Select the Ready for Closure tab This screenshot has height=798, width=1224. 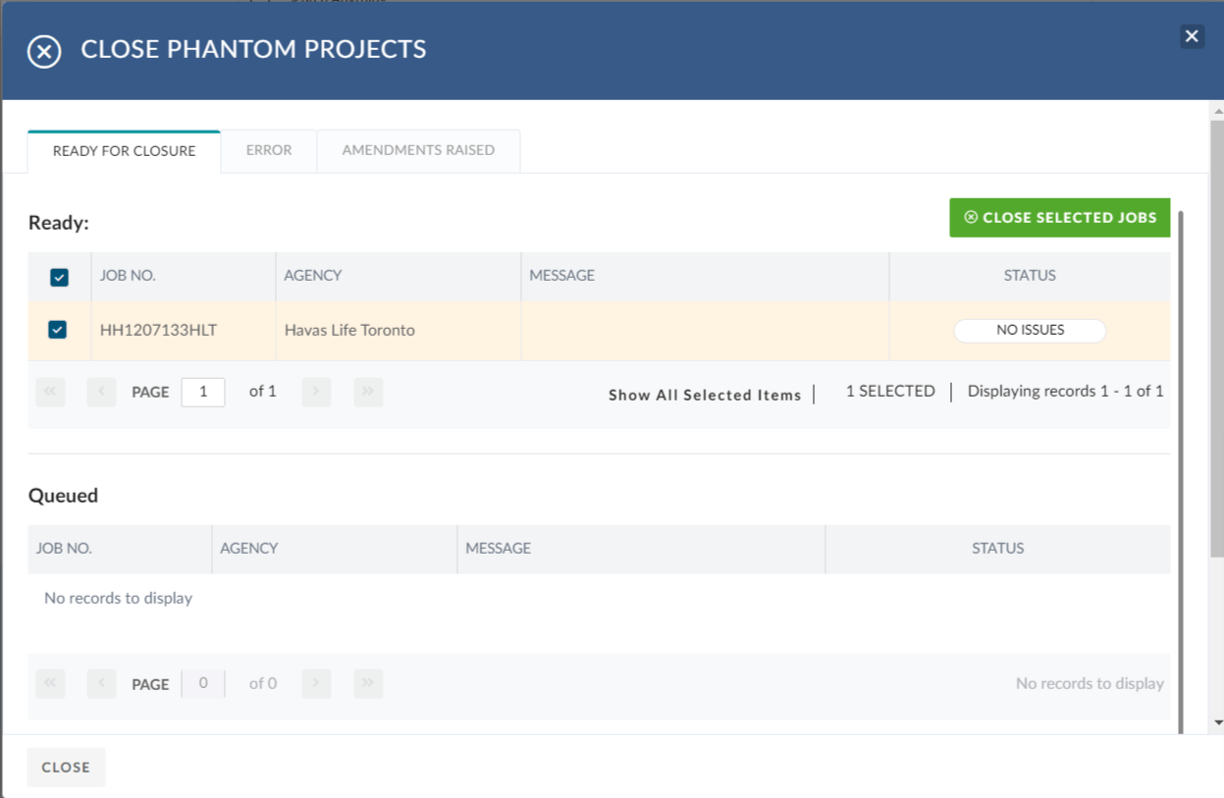124,152
